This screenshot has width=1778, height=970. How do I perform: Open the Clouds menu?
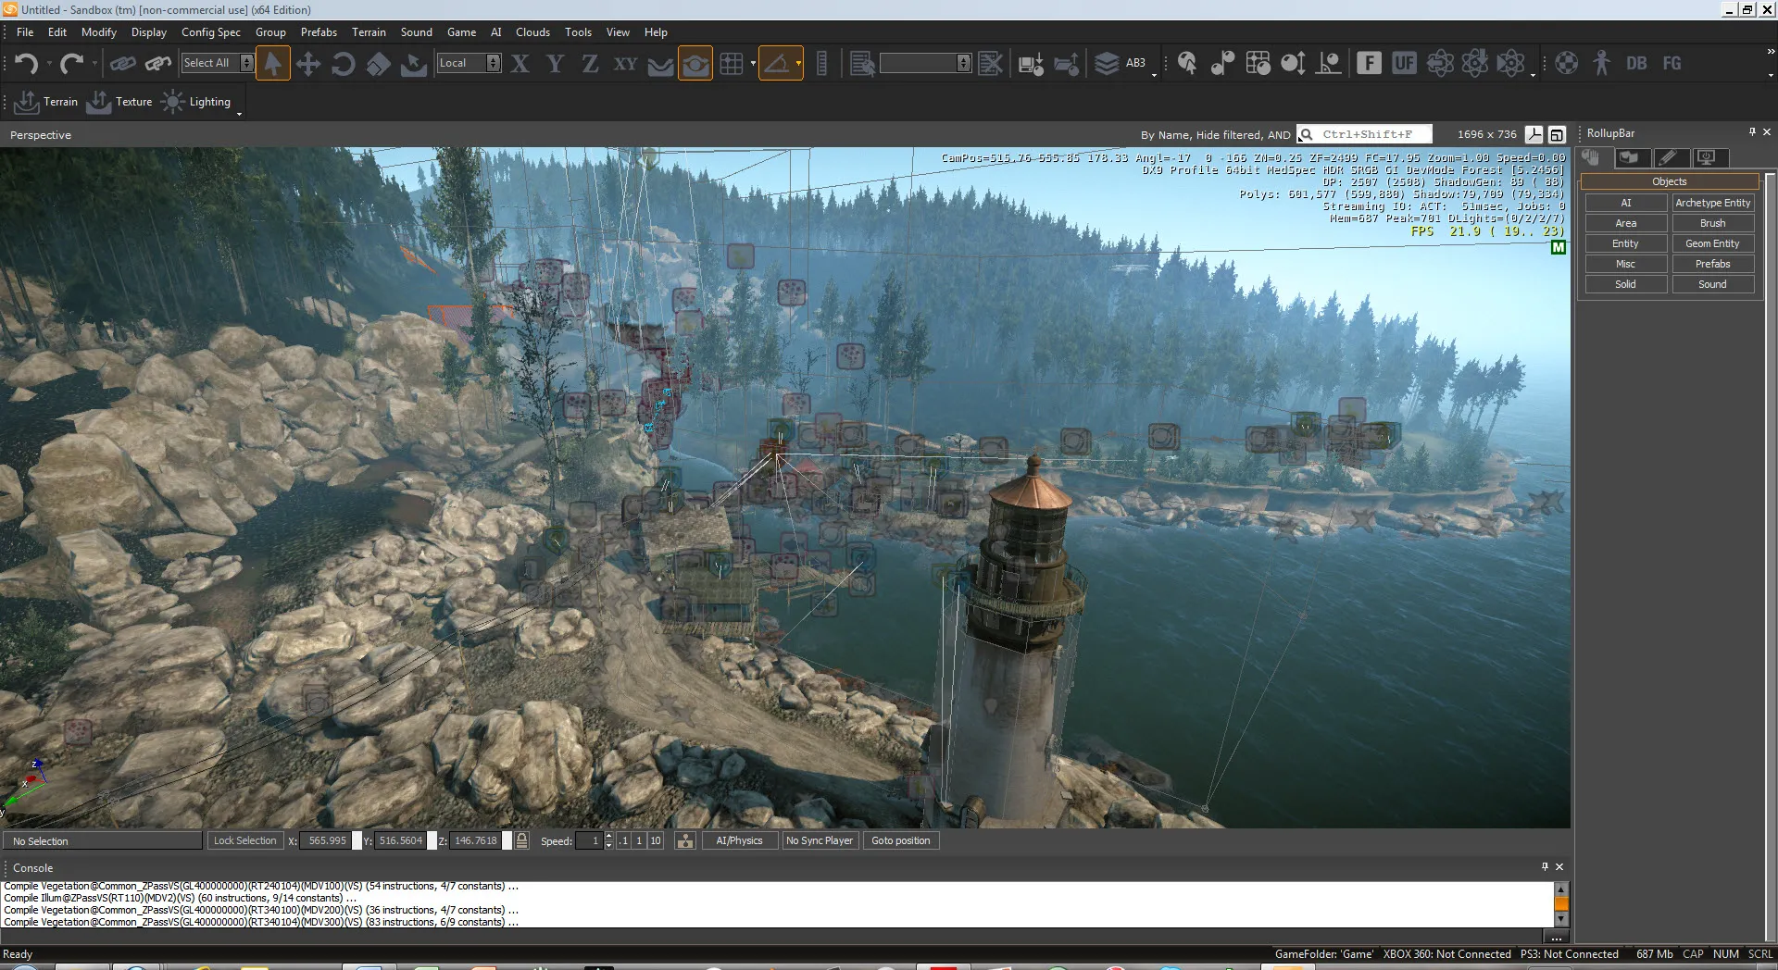tap(532, 32)
